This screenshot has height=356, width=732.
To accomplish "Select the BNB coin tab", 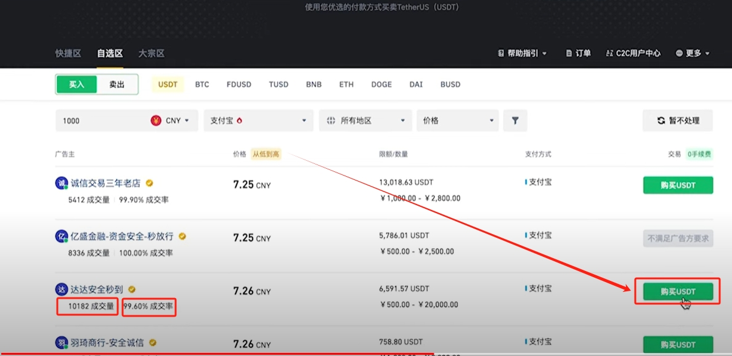I will click(x=314, y=84).
